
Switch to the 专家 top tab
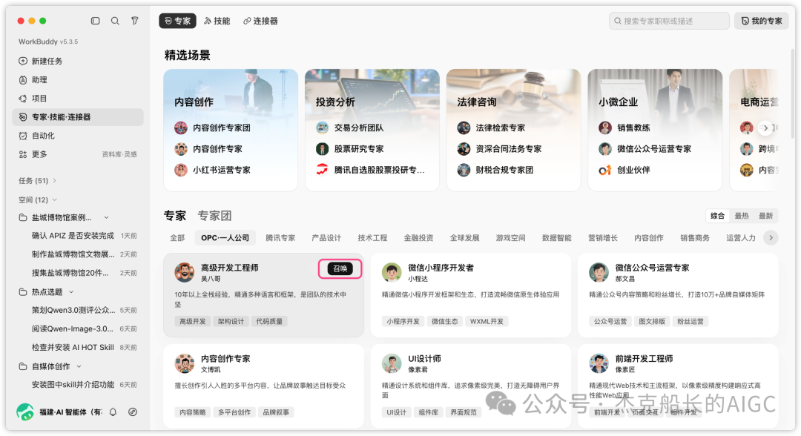click(177, 21)
